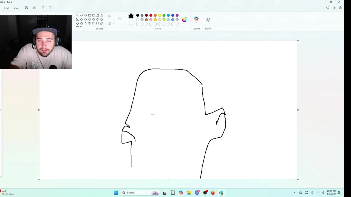
Task: Open Discord from taskbar
Action: coord(197,193)
